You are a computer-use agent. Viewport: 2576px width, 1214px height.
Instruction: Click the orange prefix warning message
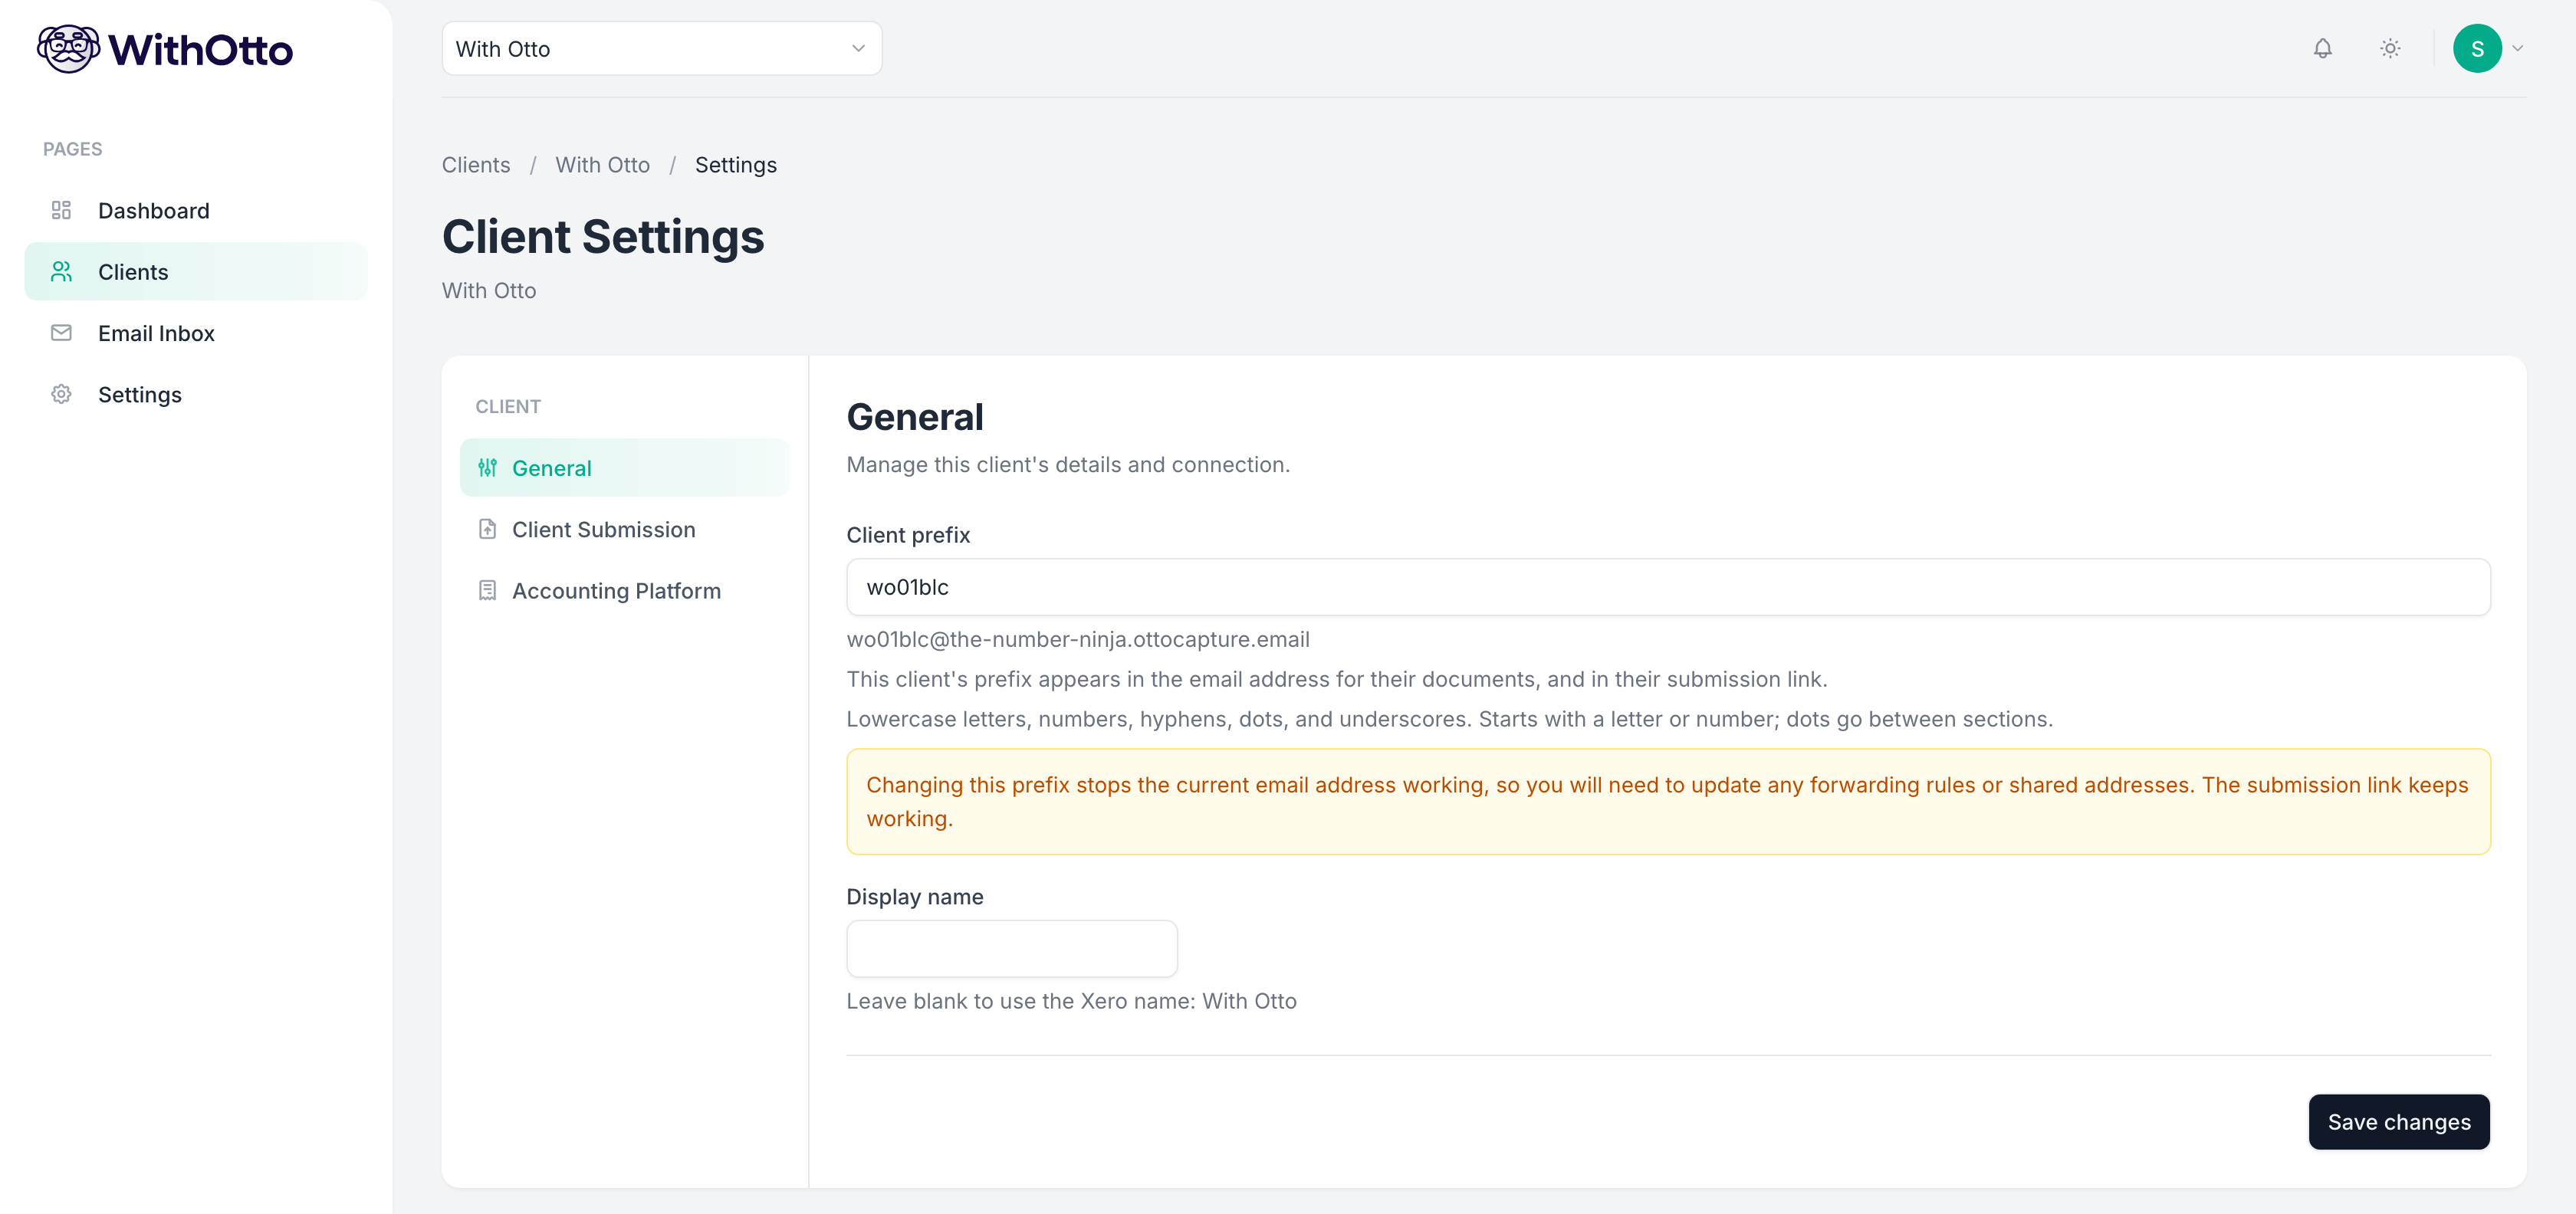pyautogui.click(x=1668, y=802)
